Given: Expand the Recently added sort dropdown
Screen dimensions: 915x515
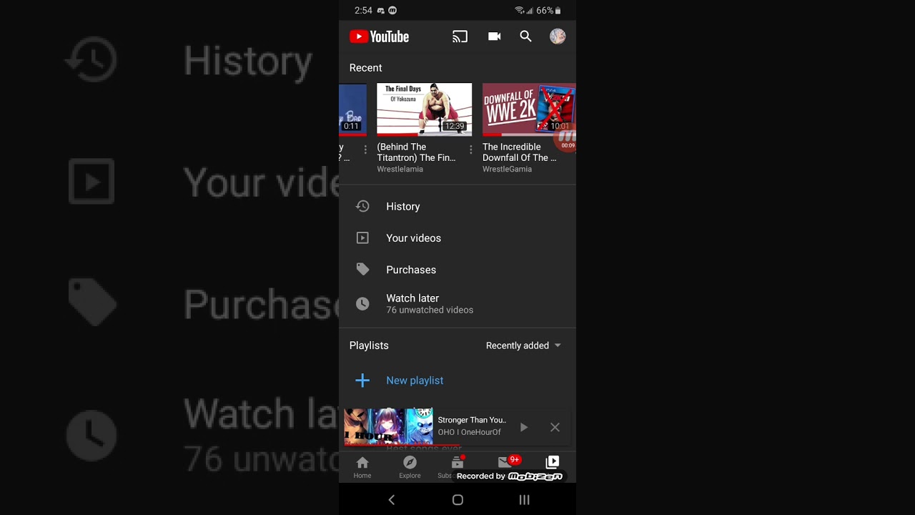Looking at the screenshot, I should 523,345.
